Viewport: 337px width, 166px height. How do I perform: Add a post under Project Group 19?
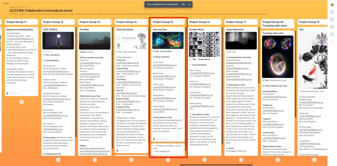tap(314, 160)
